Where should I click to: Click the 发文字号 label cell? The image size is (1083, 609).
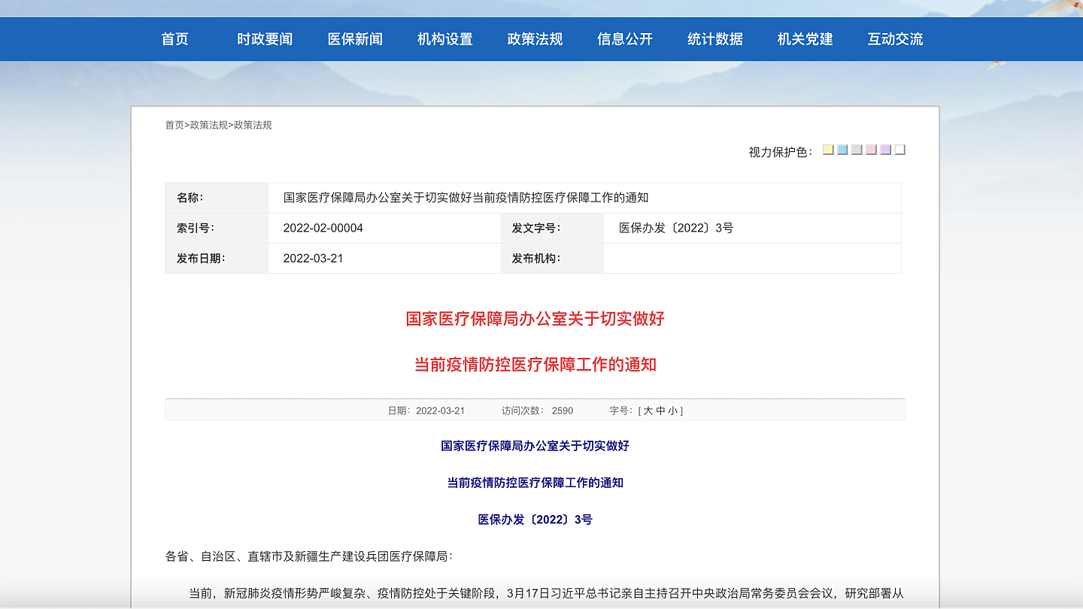pos(552,228)
